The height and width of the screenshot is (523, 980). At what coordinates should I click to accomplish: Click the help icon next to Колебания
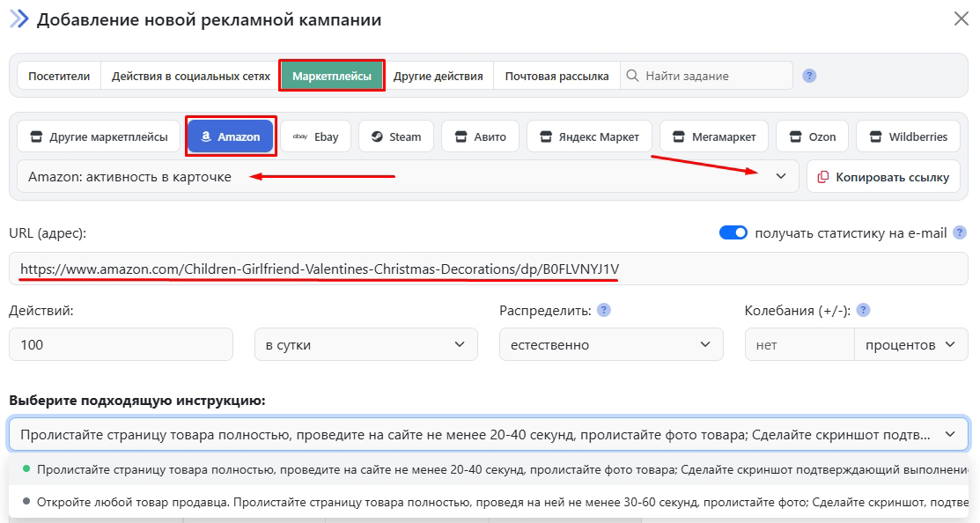[864, 310]
